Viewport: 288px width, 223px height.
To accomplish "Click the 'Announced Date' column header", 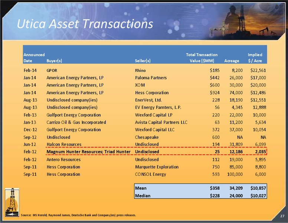I will pos(34,58).
